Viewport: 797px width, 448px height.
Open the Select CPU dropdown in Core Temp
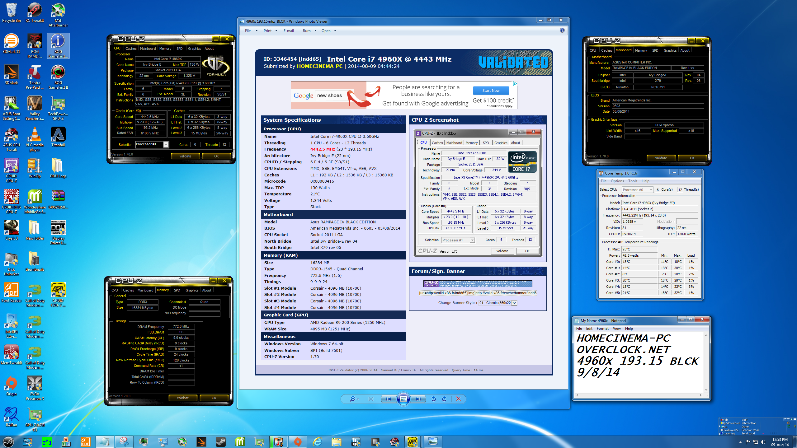tap(638, 189)
